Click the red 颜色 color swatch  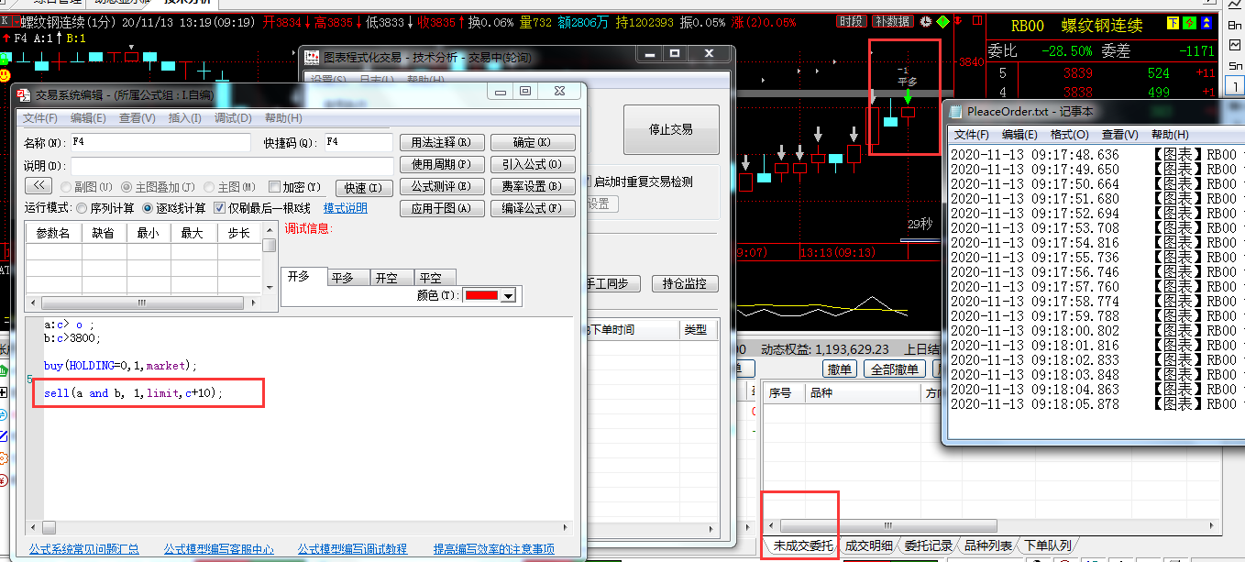482,295
